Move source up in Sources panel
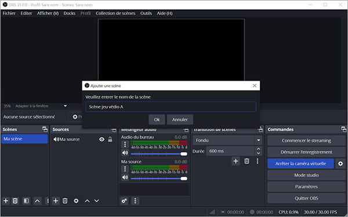The height and width of the screenshot is (217, 348). (87, 201)
